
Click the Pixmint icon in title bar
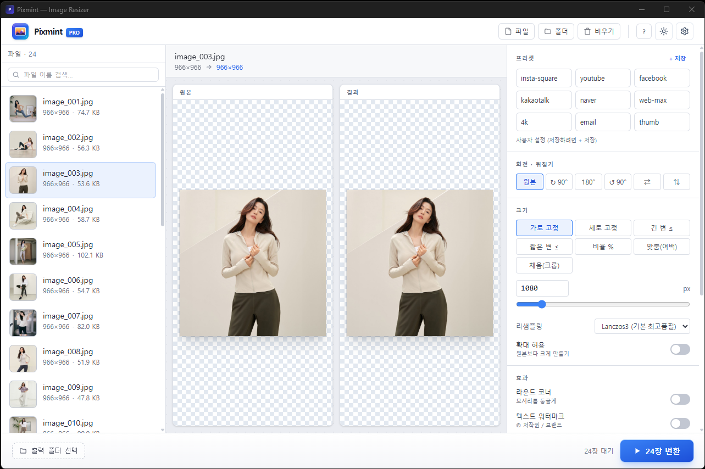click(x=10, y=9)
